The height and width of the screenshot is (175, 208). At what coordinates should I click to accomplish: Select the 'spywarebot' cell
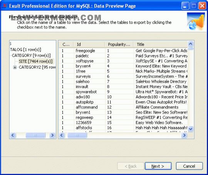(x=86, y=92)
